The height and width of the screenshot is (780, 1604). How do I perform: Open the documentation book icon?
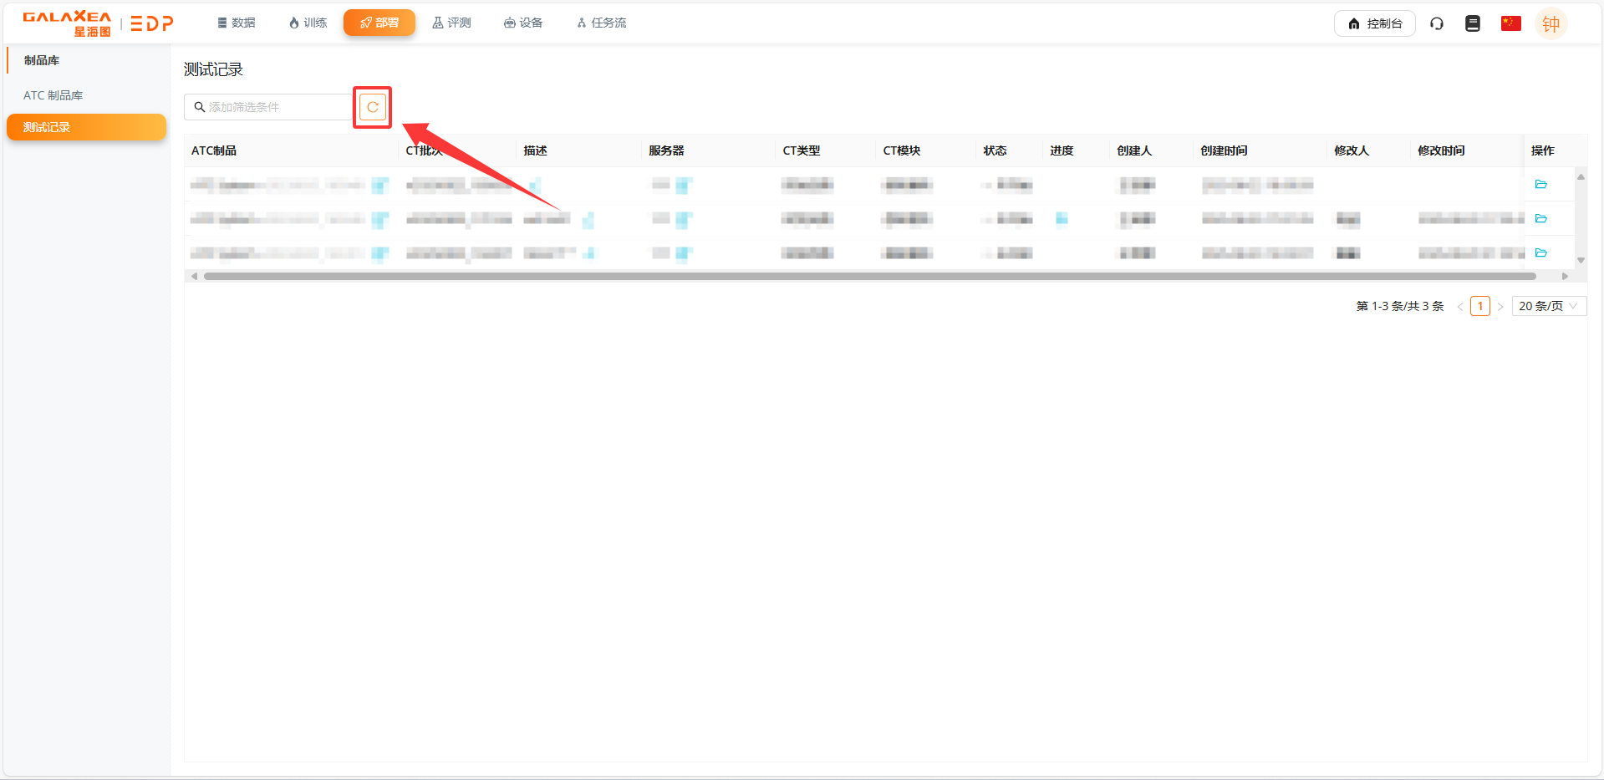[1473, 23]
